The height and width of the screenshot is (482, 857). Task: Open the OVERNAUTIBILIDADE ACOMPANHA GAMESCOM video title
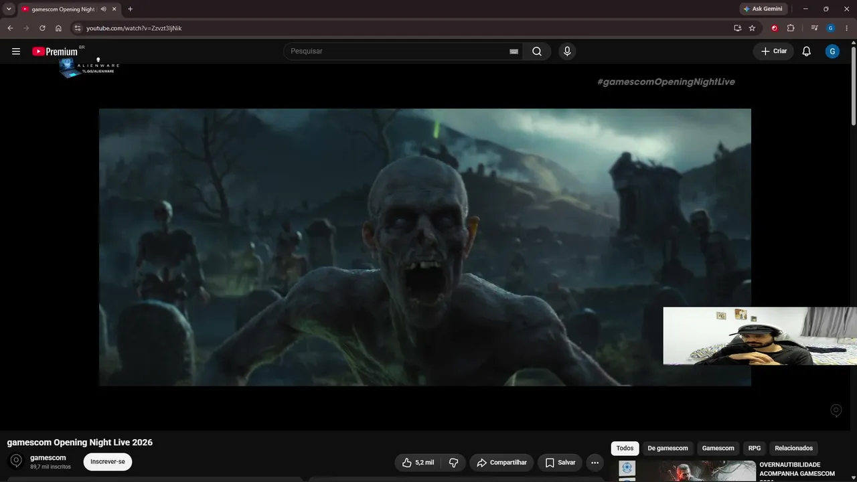pyautogui.click(x=797, y=469)
